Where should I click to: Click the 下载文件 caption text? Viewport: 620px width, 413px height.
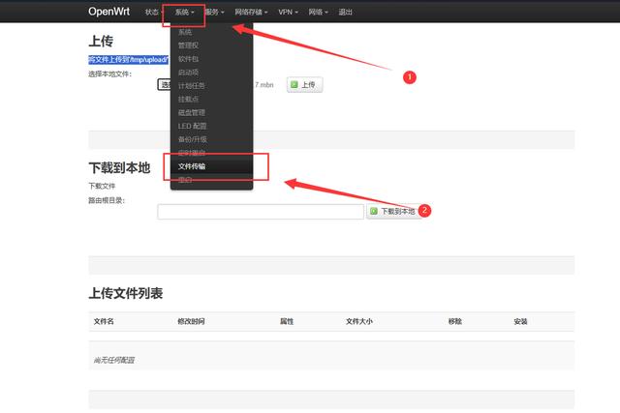click(102, 186)
